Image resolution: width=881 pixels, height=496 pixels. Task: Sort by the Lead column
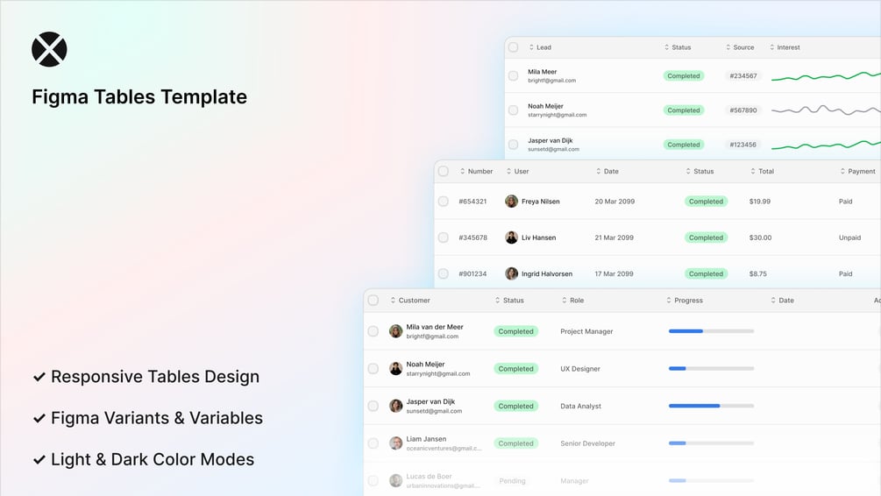[x=540, y=47]
